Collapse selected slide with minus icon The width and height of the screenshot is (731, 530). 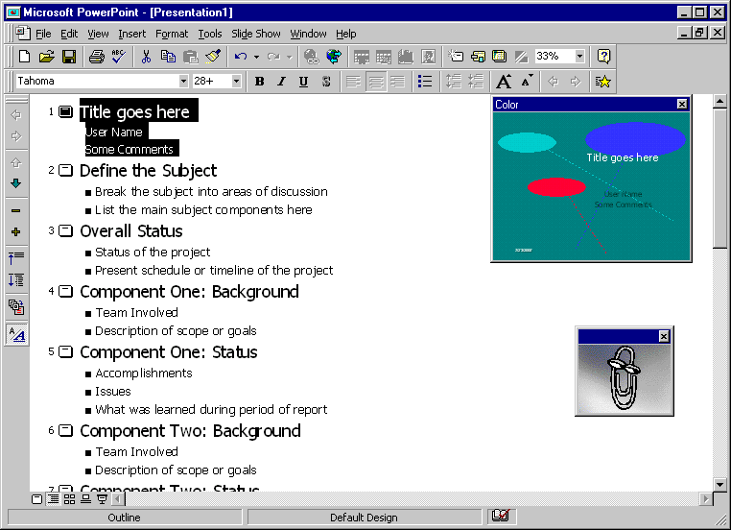(16, 210)
